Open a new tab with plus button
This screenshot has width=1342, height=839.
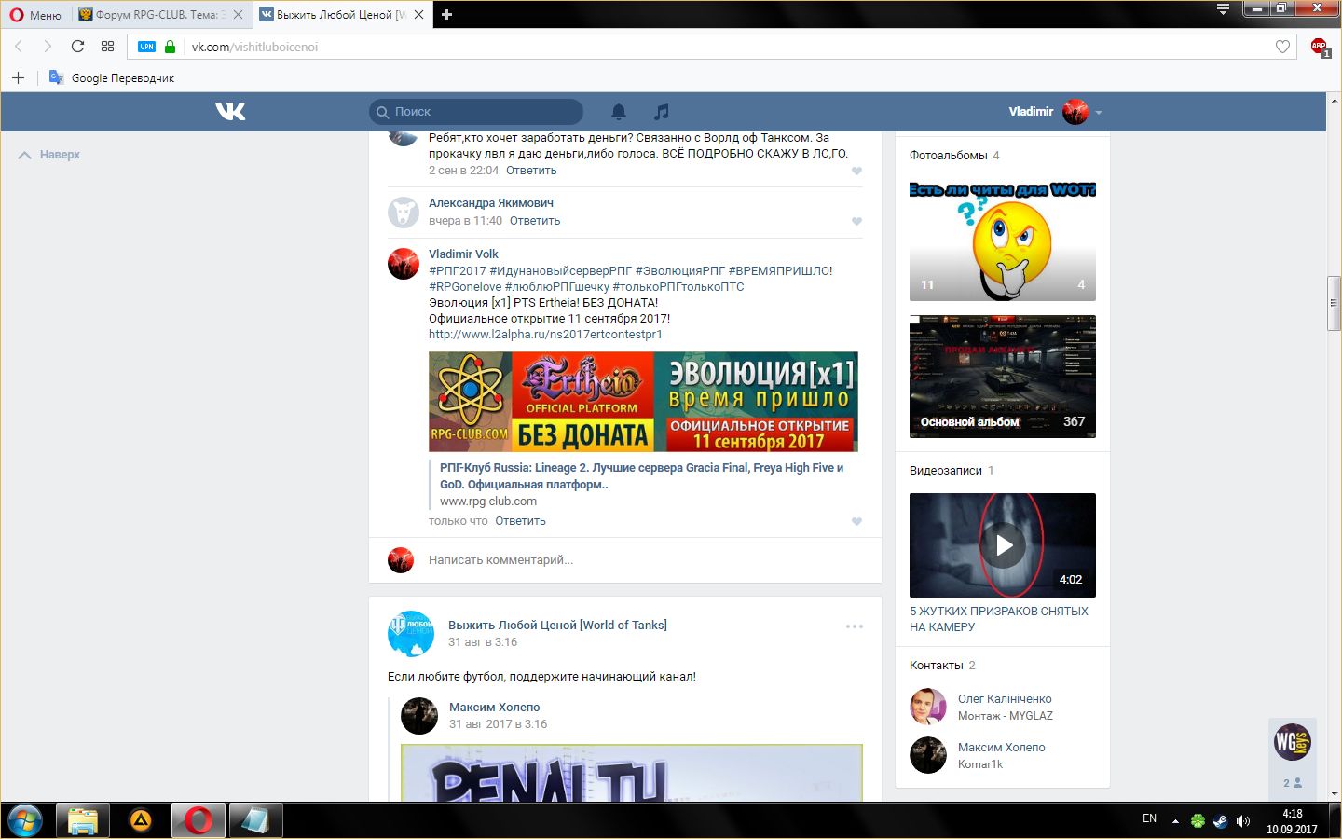coord(446,14)
